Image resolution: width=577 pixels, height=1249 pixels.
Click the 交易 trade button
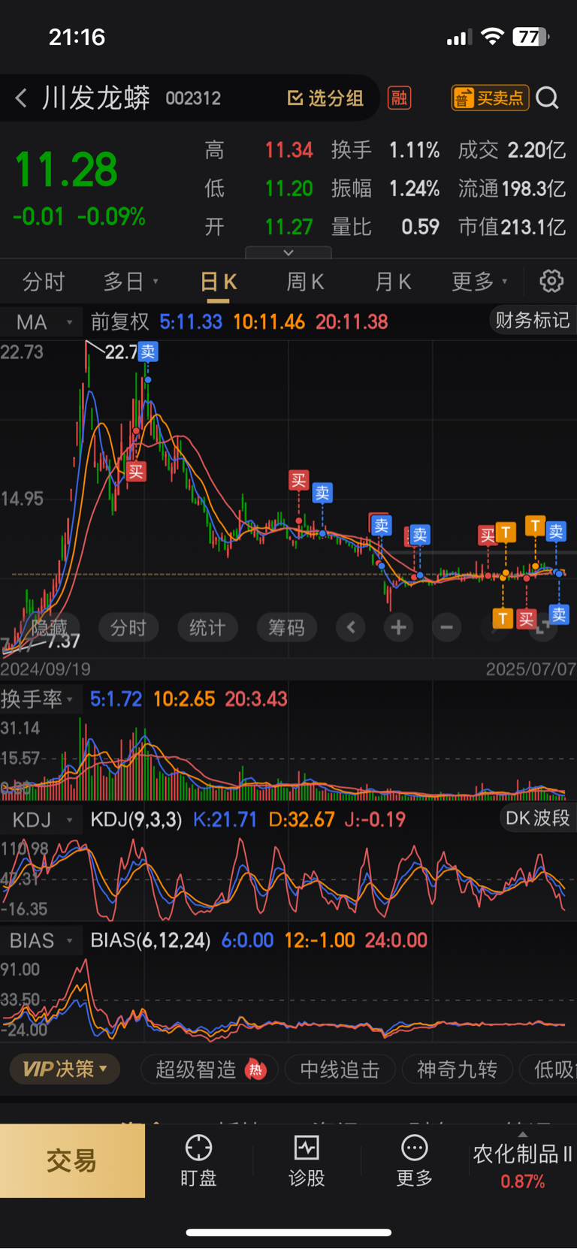pos(72,1161)
